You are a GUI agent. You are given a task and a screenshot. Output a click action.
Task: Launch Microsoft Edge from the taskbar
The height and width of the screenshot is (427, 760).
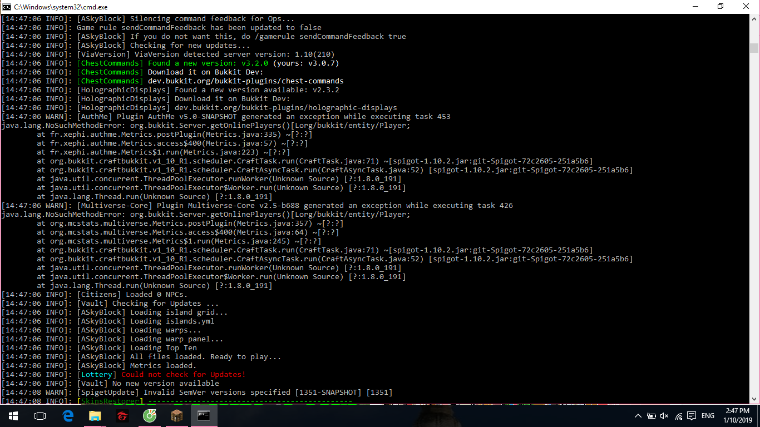68,416
